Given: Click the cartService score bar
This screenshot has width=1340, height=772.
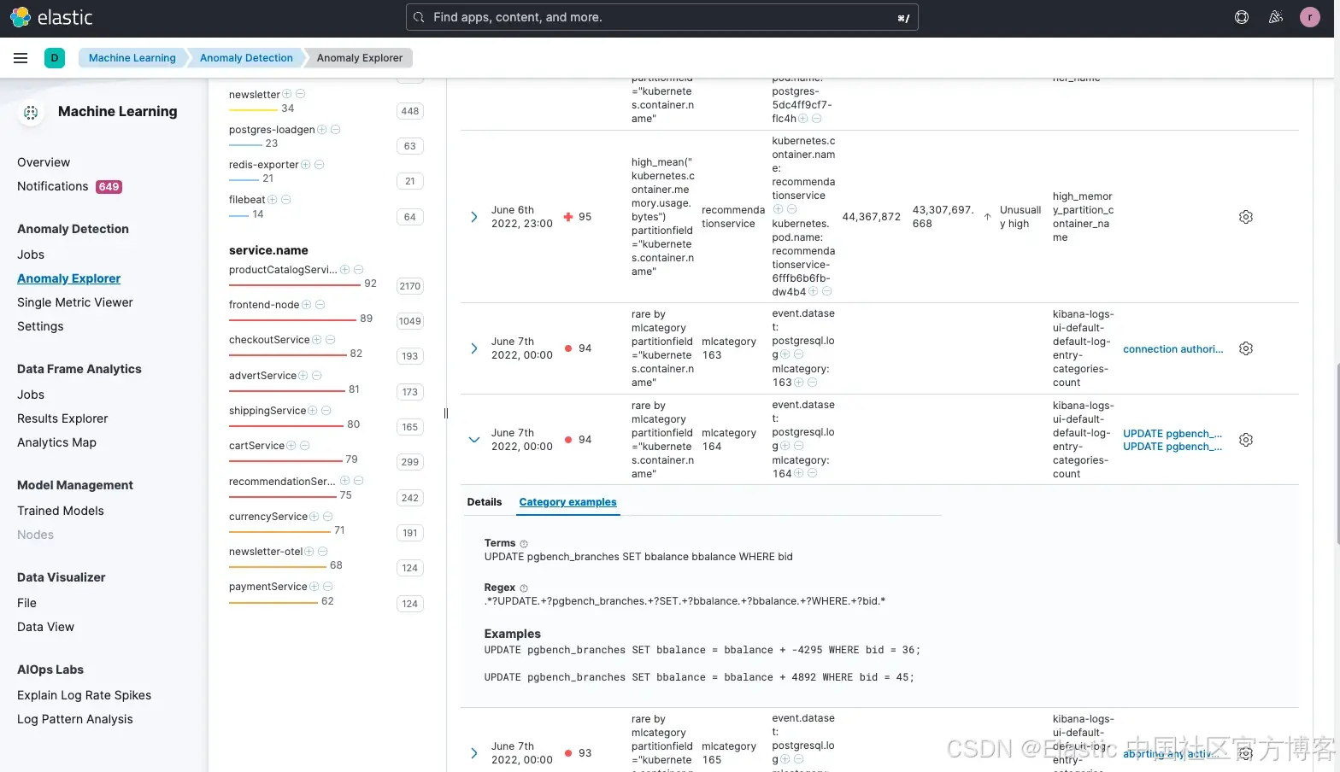Looking at the screenshot, I should [x=285, y=459].
